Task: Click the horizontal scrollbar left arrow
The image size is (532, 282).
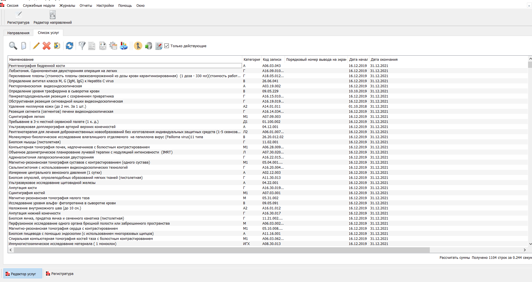Action: (x=11, y=250)
